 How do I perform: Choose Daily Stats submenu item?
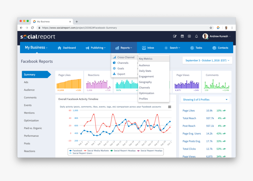click(x=145, y=71)
